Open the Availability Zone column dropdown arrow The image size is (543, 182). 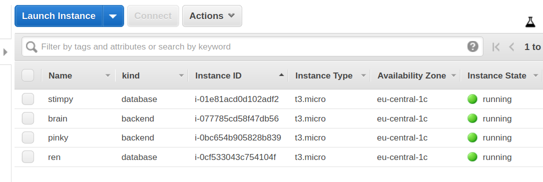coord(453,76)
